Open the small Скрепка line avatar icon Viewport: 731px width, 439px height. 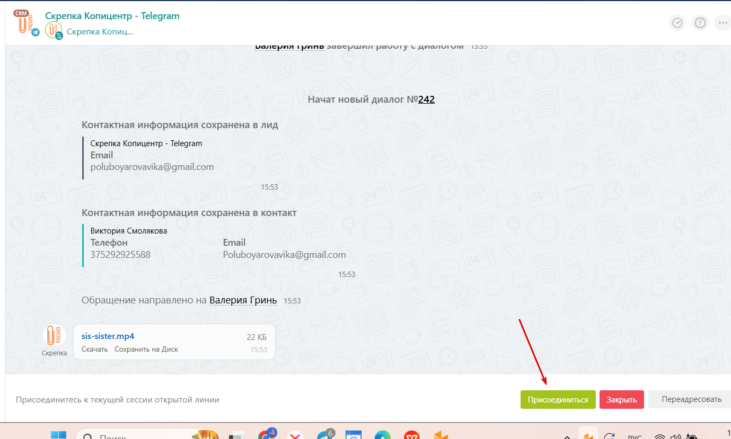(54, 31)
